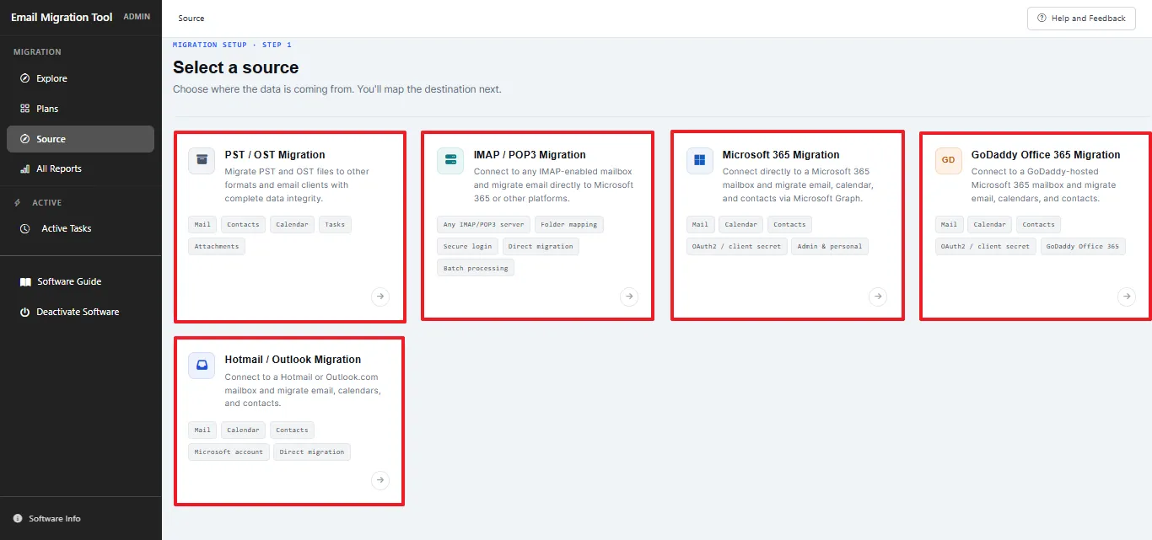Viewport: 1152px width, 540px height.
Task: Select the GoDaddy Office 365 Migration title
Action: click(1046, 155)
